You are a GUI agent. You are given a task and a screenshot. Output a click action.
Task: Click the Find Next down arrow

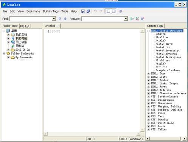(x=60, y=19)
